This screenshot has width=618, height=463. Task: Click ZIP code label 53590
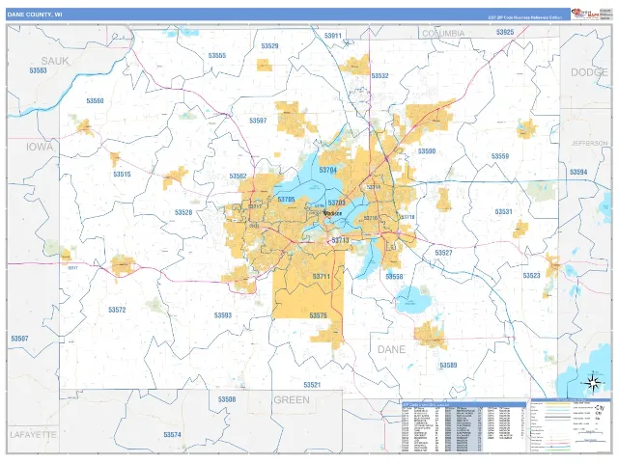(x=427, y=151)
